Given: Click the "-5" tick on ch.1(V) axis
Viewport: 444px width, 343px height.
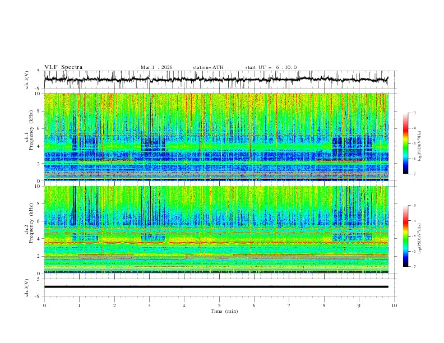Looking at the screenshot, I should (38, 89).
